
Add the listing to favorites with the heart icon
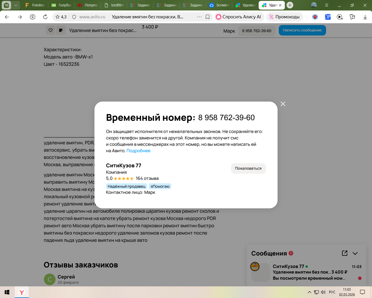pos(51,30)
